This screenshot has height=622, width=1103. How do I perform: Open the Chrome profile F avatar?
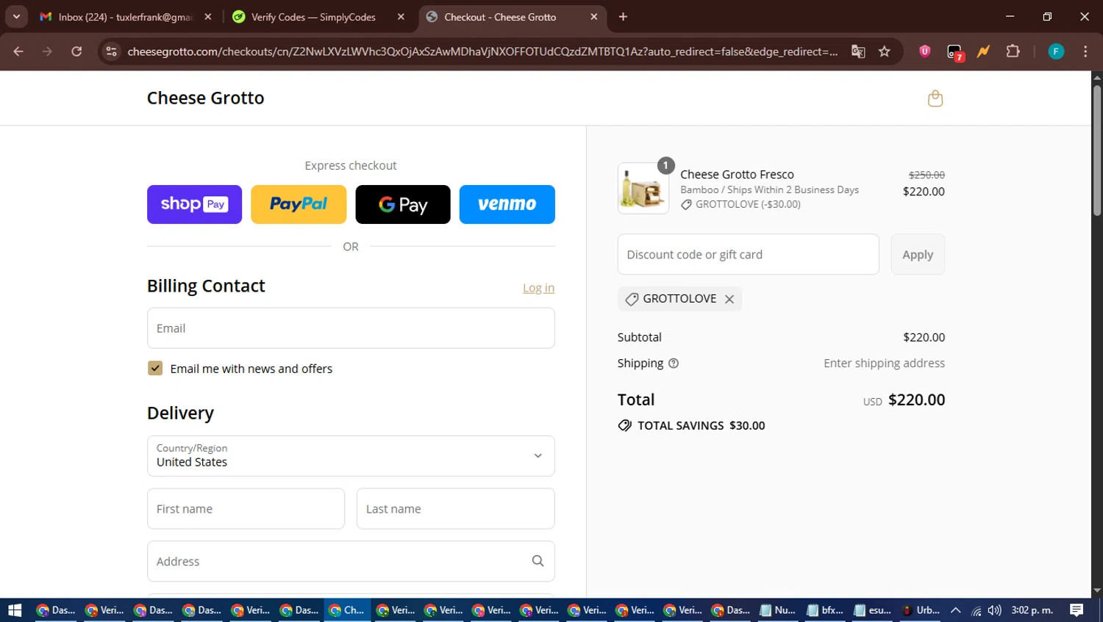tap(1056, 51)
